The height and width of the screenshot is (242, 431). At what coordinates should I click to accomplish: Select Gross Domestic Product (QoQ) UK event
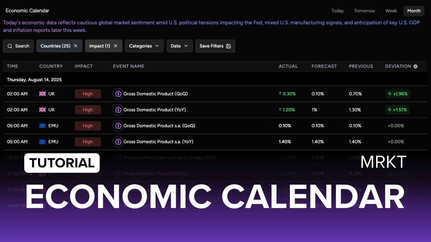coord(156,94)
